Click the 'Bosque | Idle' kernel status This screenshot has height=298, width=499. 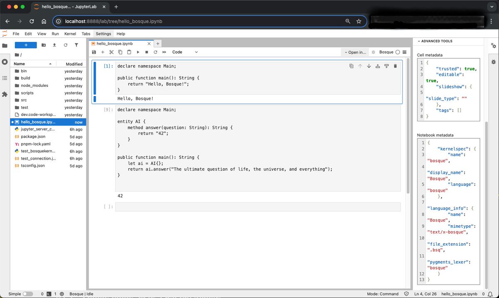coord(82,294)
